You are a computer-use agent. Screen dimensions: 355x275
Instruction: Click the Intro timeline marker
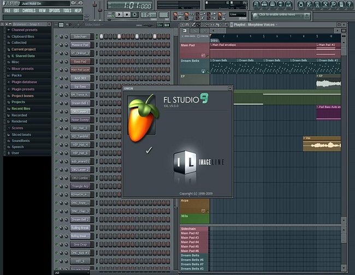point(214,40)
